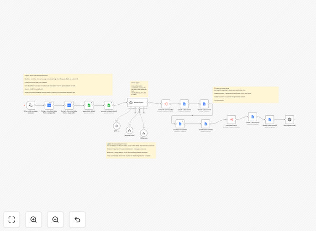The image size is (316, 231).
Task: Open the Interview Coach workflow node
Action: (x=231, y=119)
